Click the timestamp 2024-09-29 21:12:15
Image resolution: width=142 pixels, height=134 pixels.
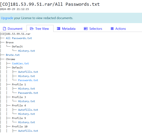(x=14, y=9)
